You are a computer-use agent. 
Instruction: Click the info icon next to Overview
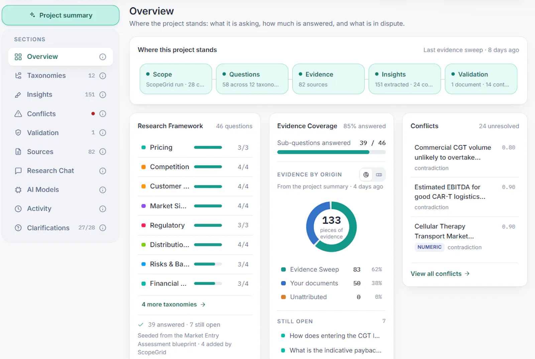[103, 57]
